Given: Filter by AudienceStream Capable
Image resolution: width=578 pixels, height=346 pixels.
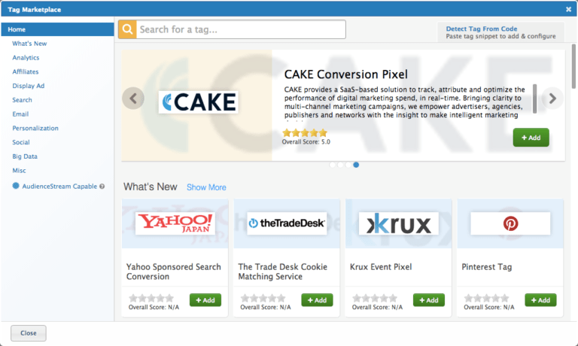Looking at the screenshot, I should click(x=59, y=187).
